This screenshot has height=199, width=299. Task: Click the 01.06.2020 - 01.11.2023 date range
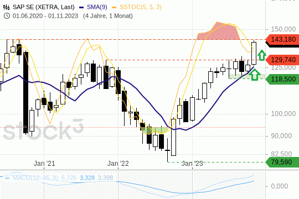click(x=45, y=16)
